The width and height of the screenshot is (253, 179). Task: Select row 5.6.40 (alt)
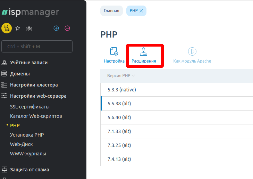point(177,117)
